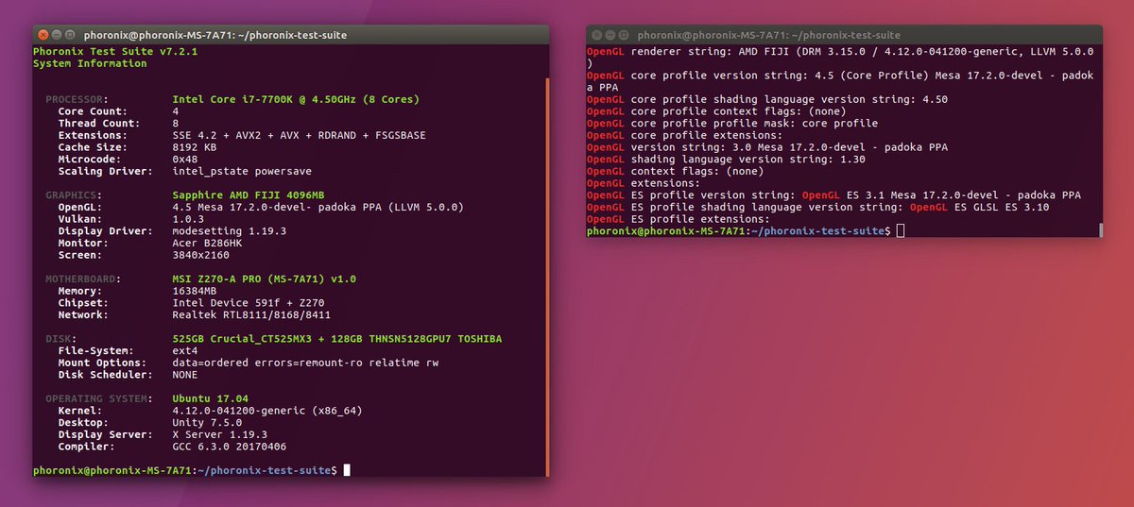Click the compiler "GCC 6.3.0 20170406"
This screenshot has height=507, width=1134.
click(228, 447)
